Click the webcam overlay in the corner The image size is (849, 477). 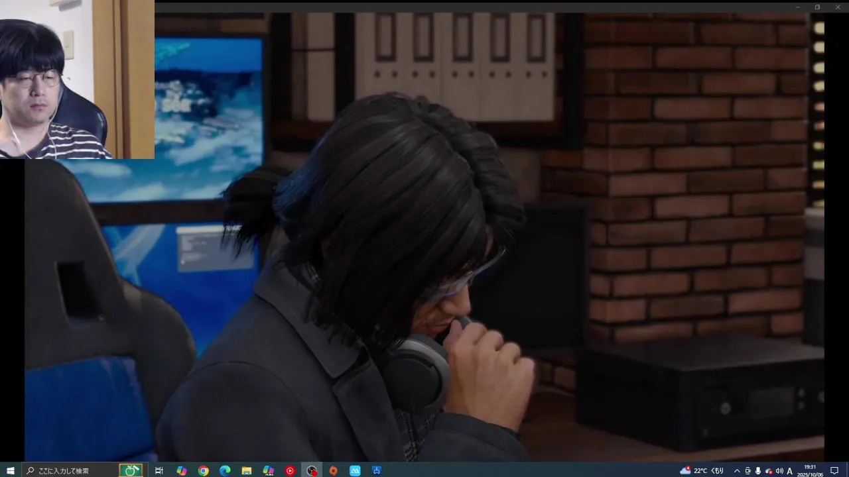pyautogui.click(x=77, y=79)
